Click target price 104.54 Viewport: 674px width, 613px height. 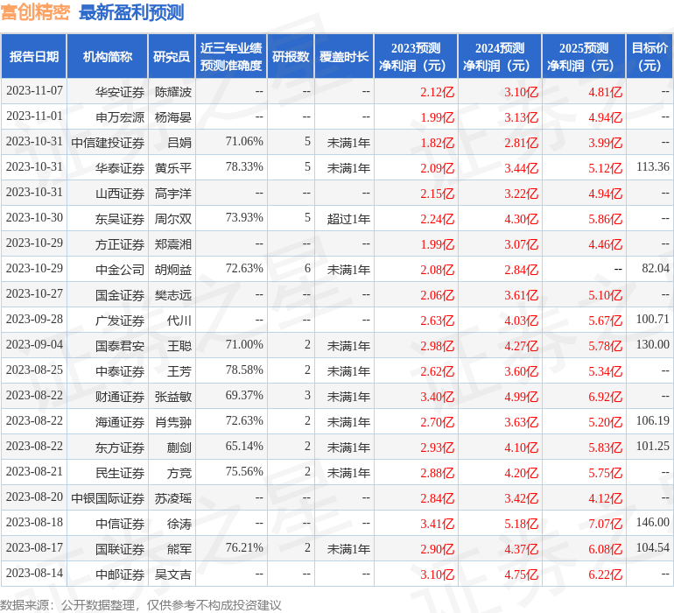[x=653, y=547]
